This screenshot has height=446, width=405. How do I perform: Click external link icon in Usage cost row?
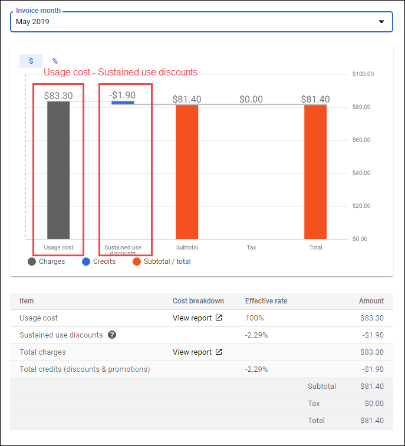(x=219, y=318)
